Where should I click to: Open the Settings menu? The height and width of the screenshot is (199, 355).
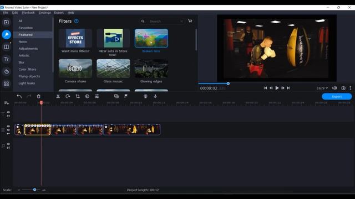click(x=45, y=13)
